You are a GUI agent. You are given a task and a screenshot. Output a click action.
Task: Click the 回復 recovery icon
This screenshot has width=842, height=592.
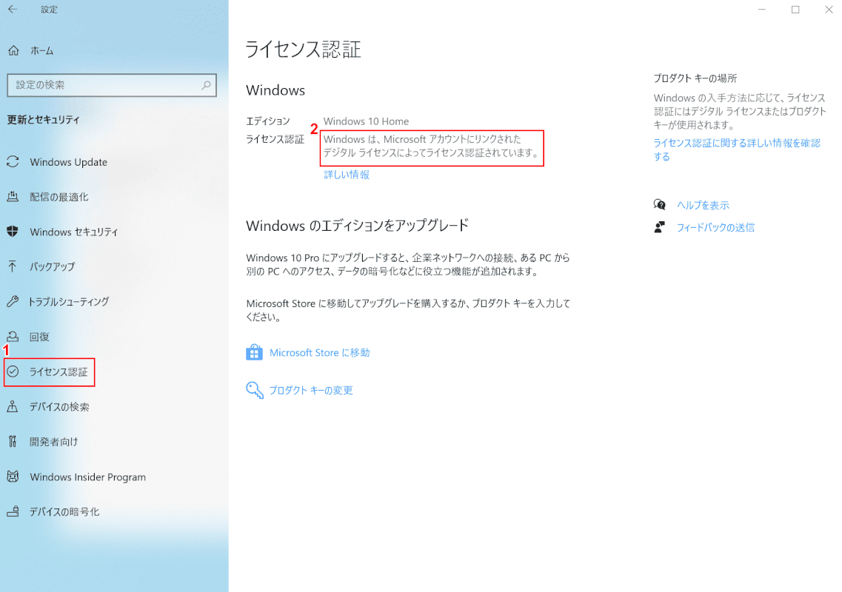(x=13, y=337)
